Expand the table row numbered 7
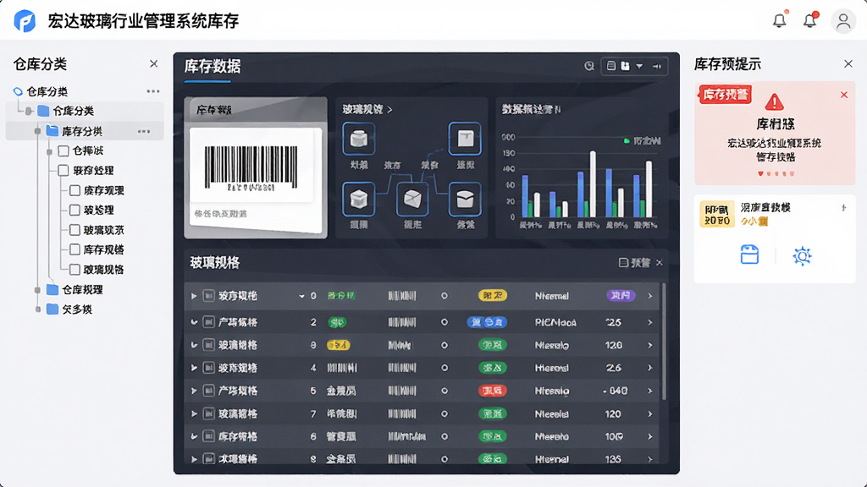This screenshot has height=487, width=867. pyautogui.click(x=194, y=413)
